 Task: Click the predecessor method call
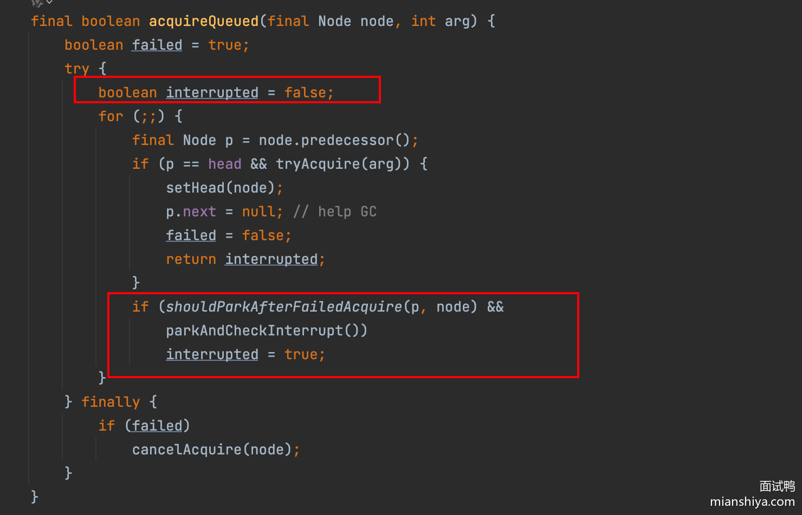pyautogui.click(x=347, y=140)
